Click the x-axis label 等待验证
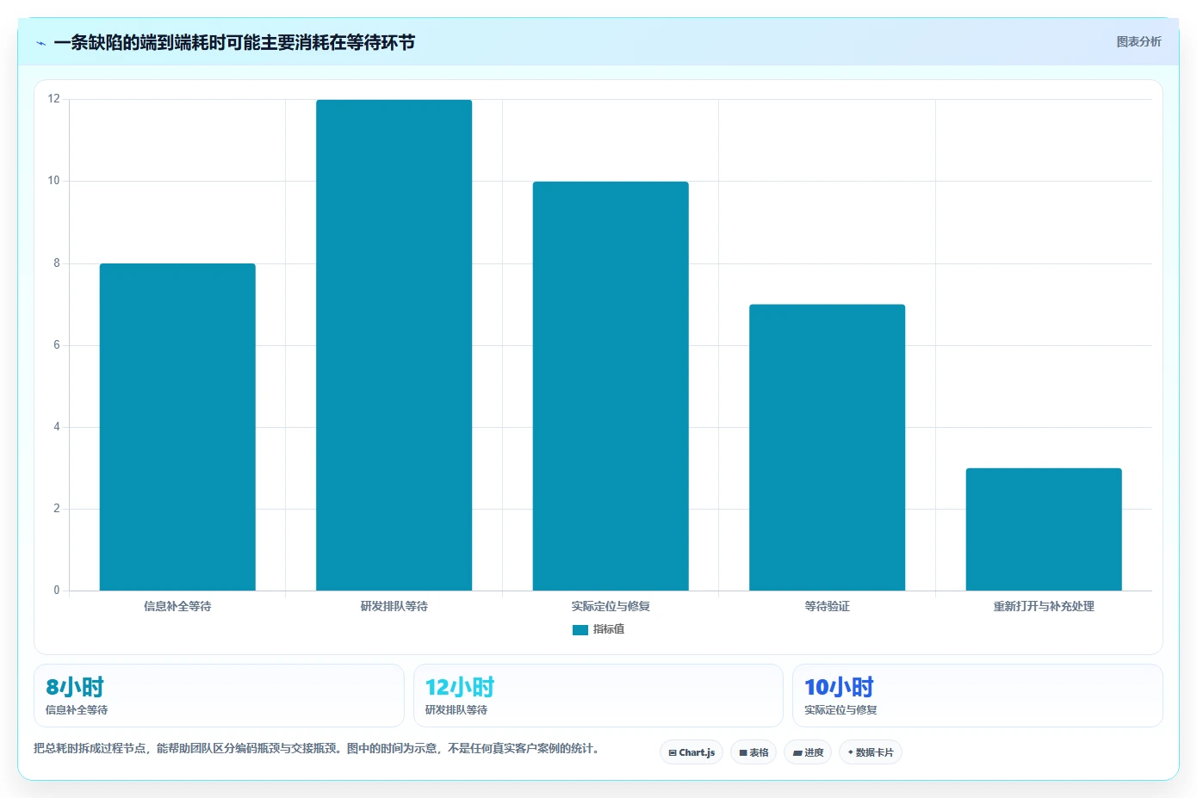The width and height of the screenshot is (1197, 798). click(x=827, y=606)
